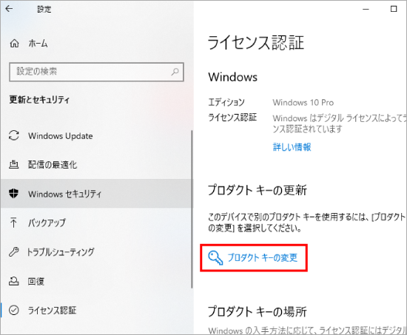Focus the 設定の検索 search field
The width and height of the screenshot is (407, 335).
click(96, 72)
